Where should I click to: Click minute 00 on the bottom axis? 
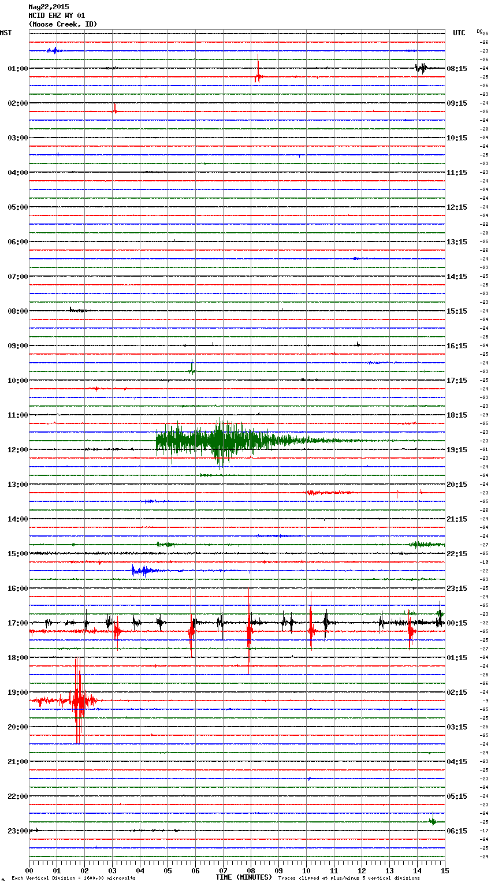[29, 870]
